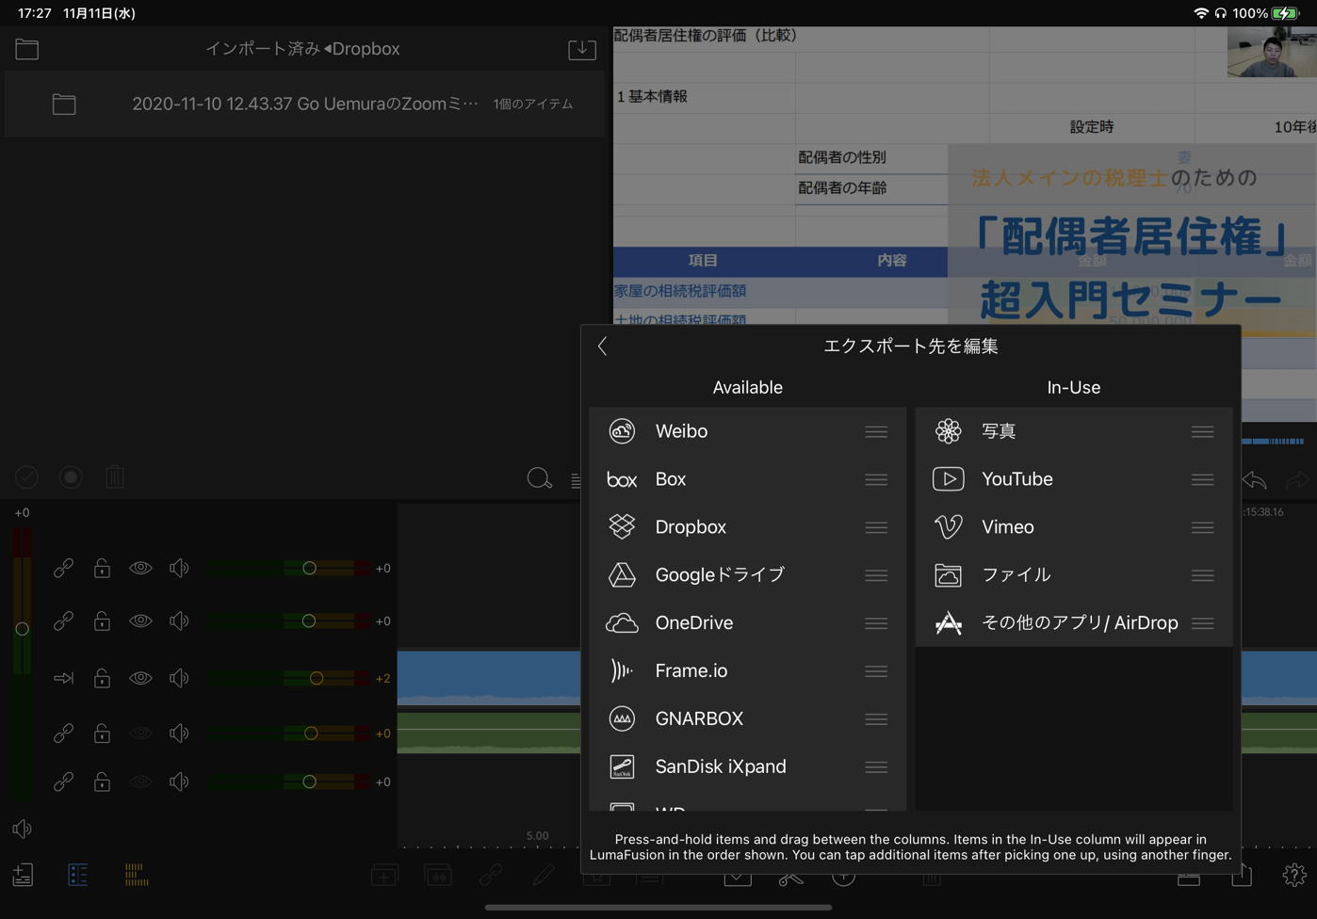Screen dimensions: 1317x919
Task: Select the green audio clip on timeline
Action: click(x=489, y=733)
